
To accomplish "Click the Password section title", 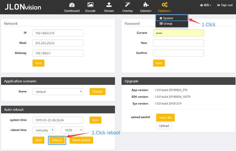I will coord(132,23).
